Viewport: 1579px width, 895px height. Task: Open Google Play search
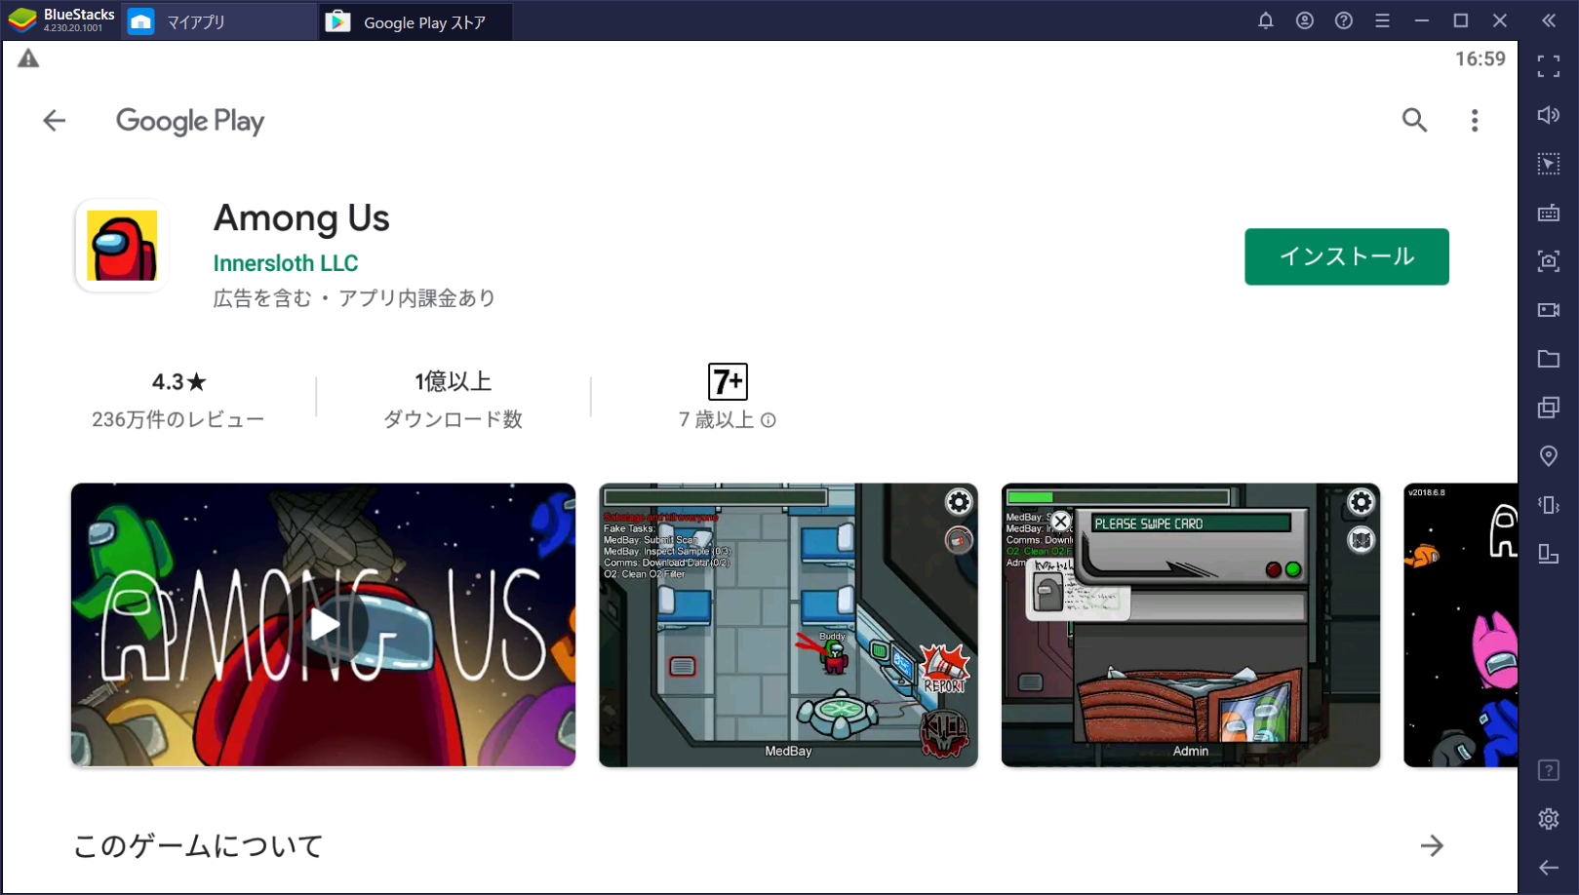[1414, 120]
